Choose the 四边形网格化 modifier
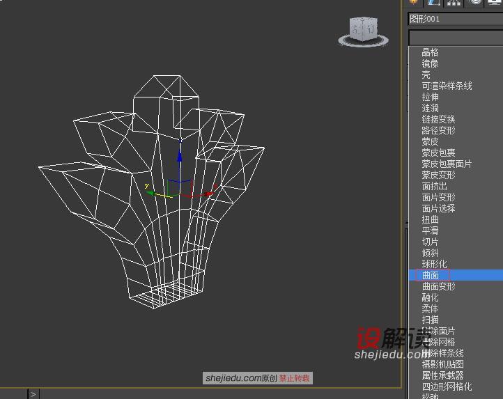This screenshot has width=503, height=399. click(x=447, y=386)
